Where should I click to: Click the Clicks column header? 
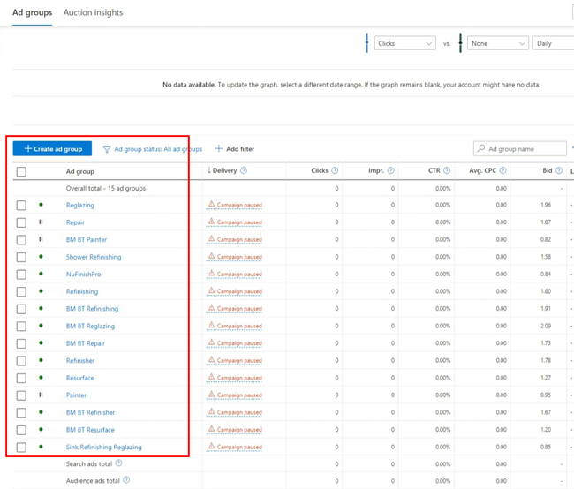coord(320,170)
